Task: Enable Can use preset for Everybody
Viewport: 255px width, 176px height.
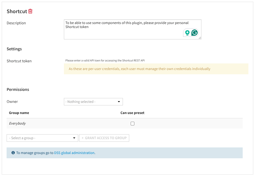Action: (132, 124)
